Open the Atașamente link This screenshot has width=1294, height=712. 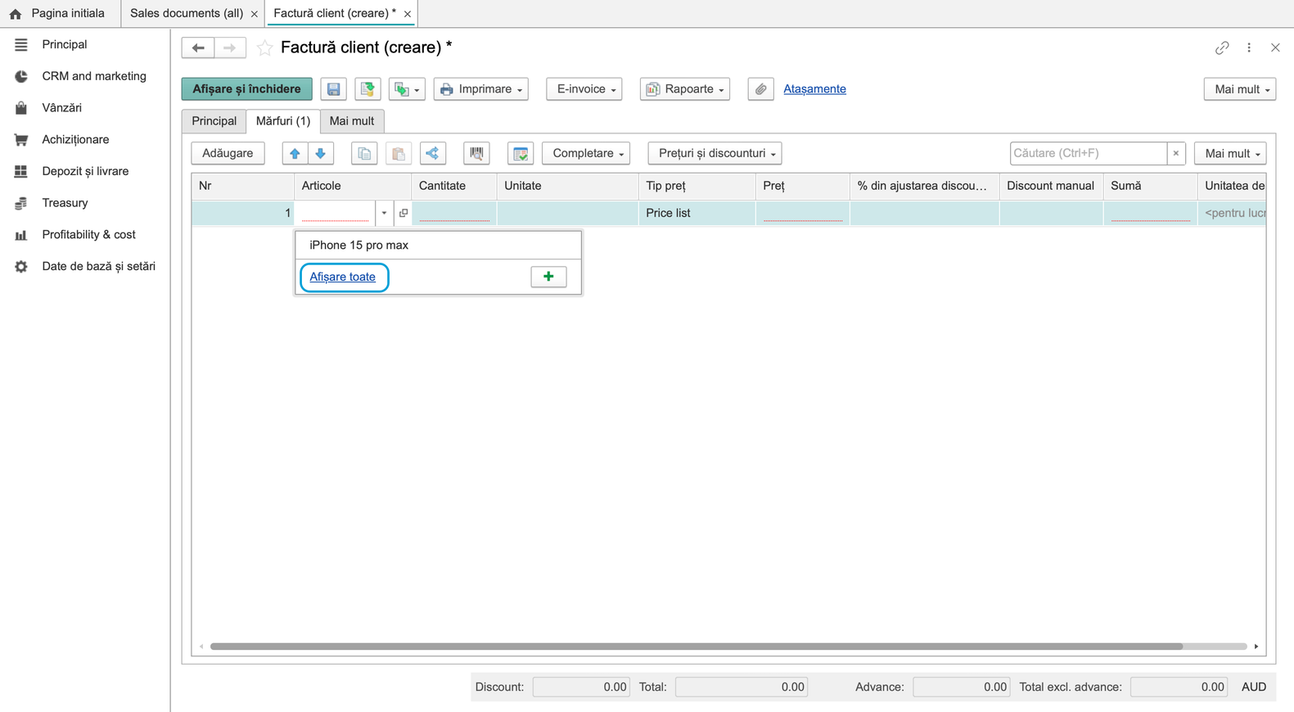(x=814, y=89)
